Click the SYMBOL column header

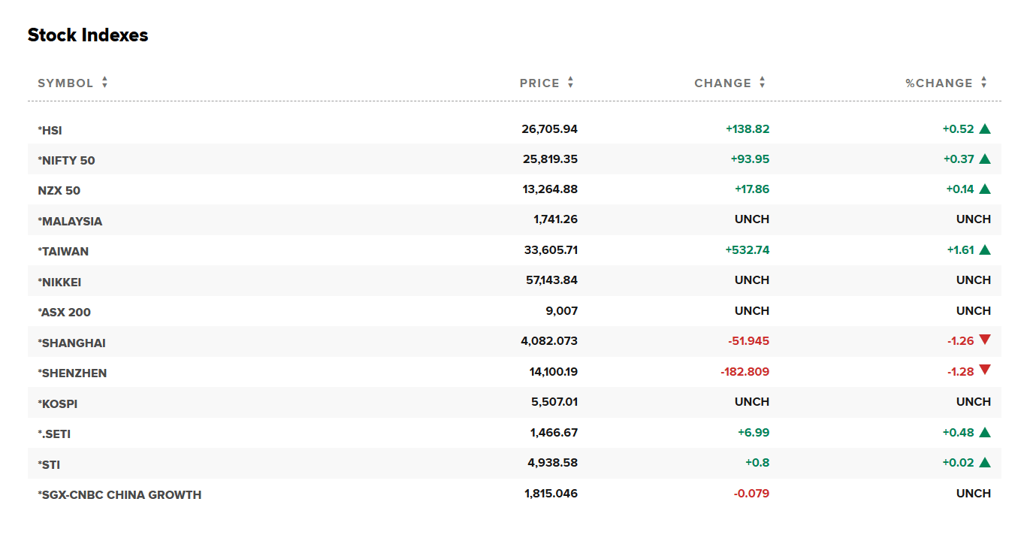[x=65, y=83]
